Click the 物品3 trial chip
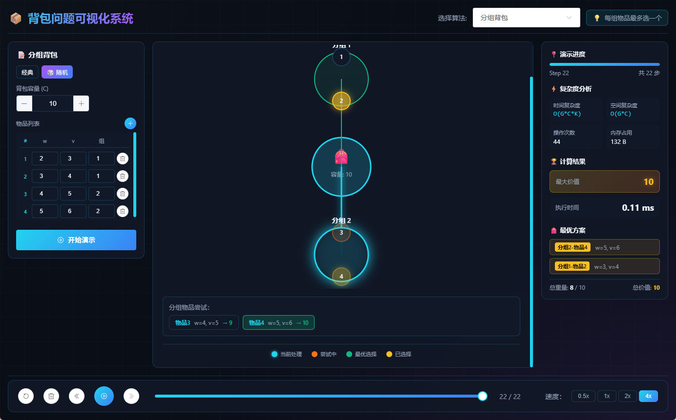 tap(204, 322)
